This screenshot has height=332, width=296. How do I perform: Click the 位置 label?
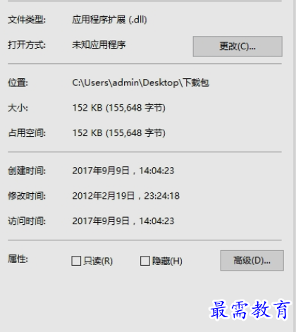pos(18,82)
